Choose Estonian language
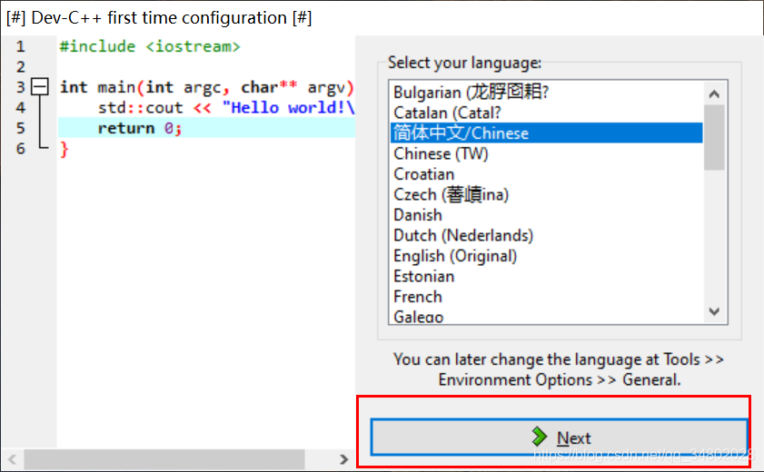This screenshot has width=764, height=472. (547, 276)
